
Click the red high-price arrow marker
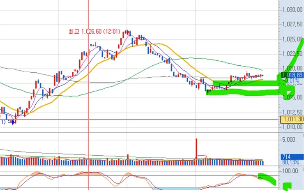coord(128,32)
